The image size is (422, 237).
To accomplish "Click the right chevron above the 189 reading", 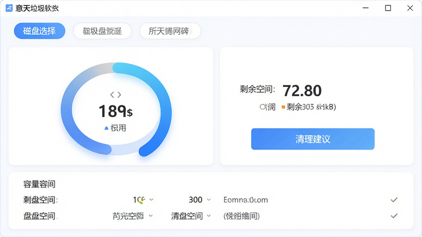I will (119, 95).
